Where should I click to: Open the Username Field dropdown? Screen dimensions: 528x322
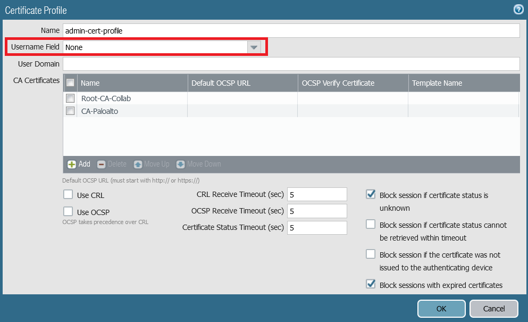click(254, 47)
